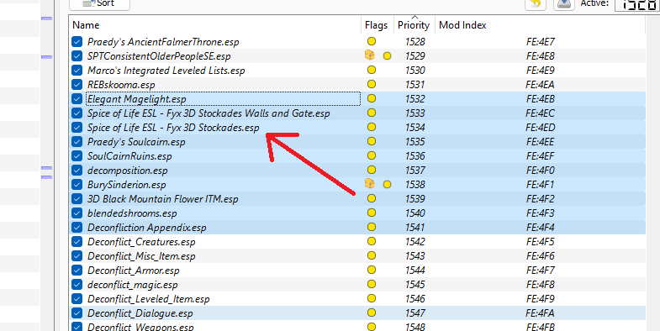
Task: Click light flag icon for decomposition.esp
Action: pos(372,170)
